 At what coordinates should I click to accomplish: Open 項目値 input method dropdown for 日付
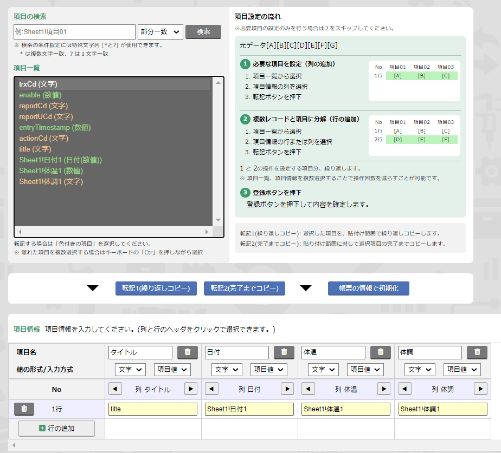click(x=268, y=370)
